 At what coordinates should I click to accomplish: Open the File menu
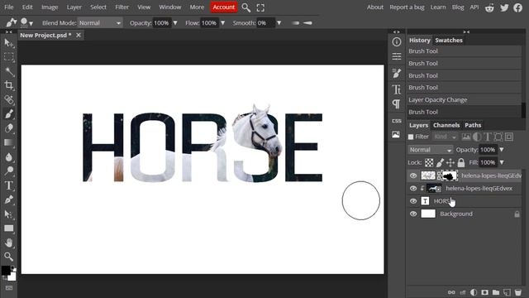tap(9, 7)
